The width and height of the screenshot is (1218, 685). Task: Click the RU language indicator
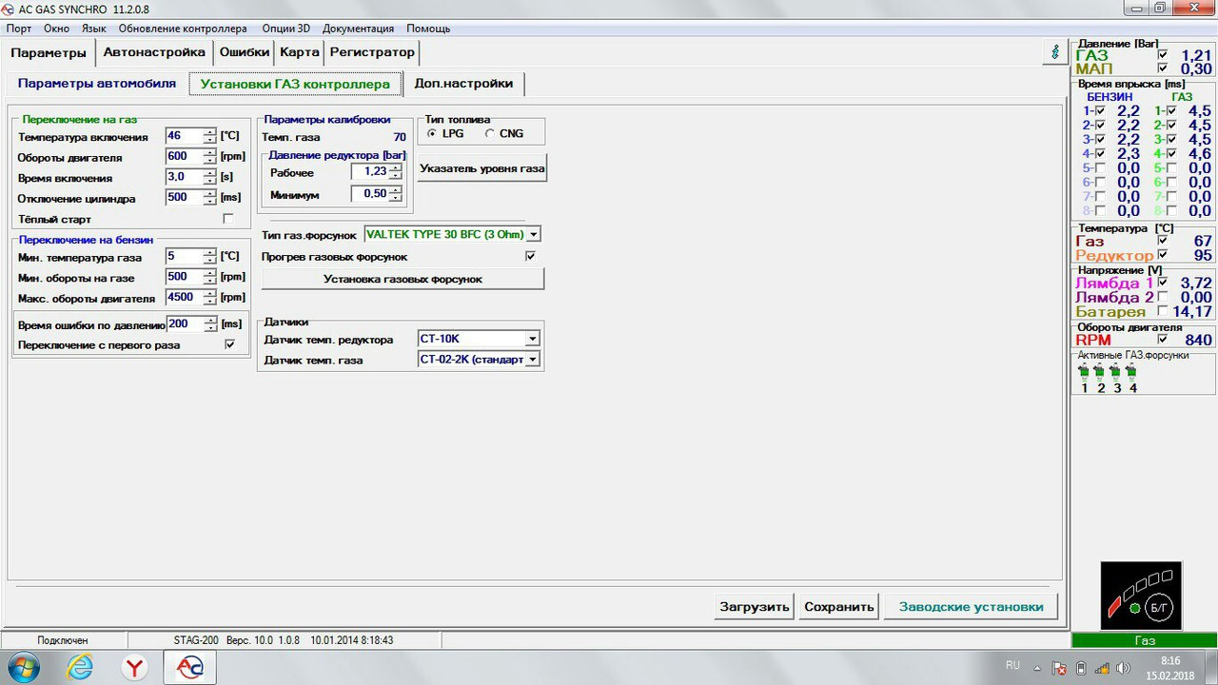point(1012,665)
